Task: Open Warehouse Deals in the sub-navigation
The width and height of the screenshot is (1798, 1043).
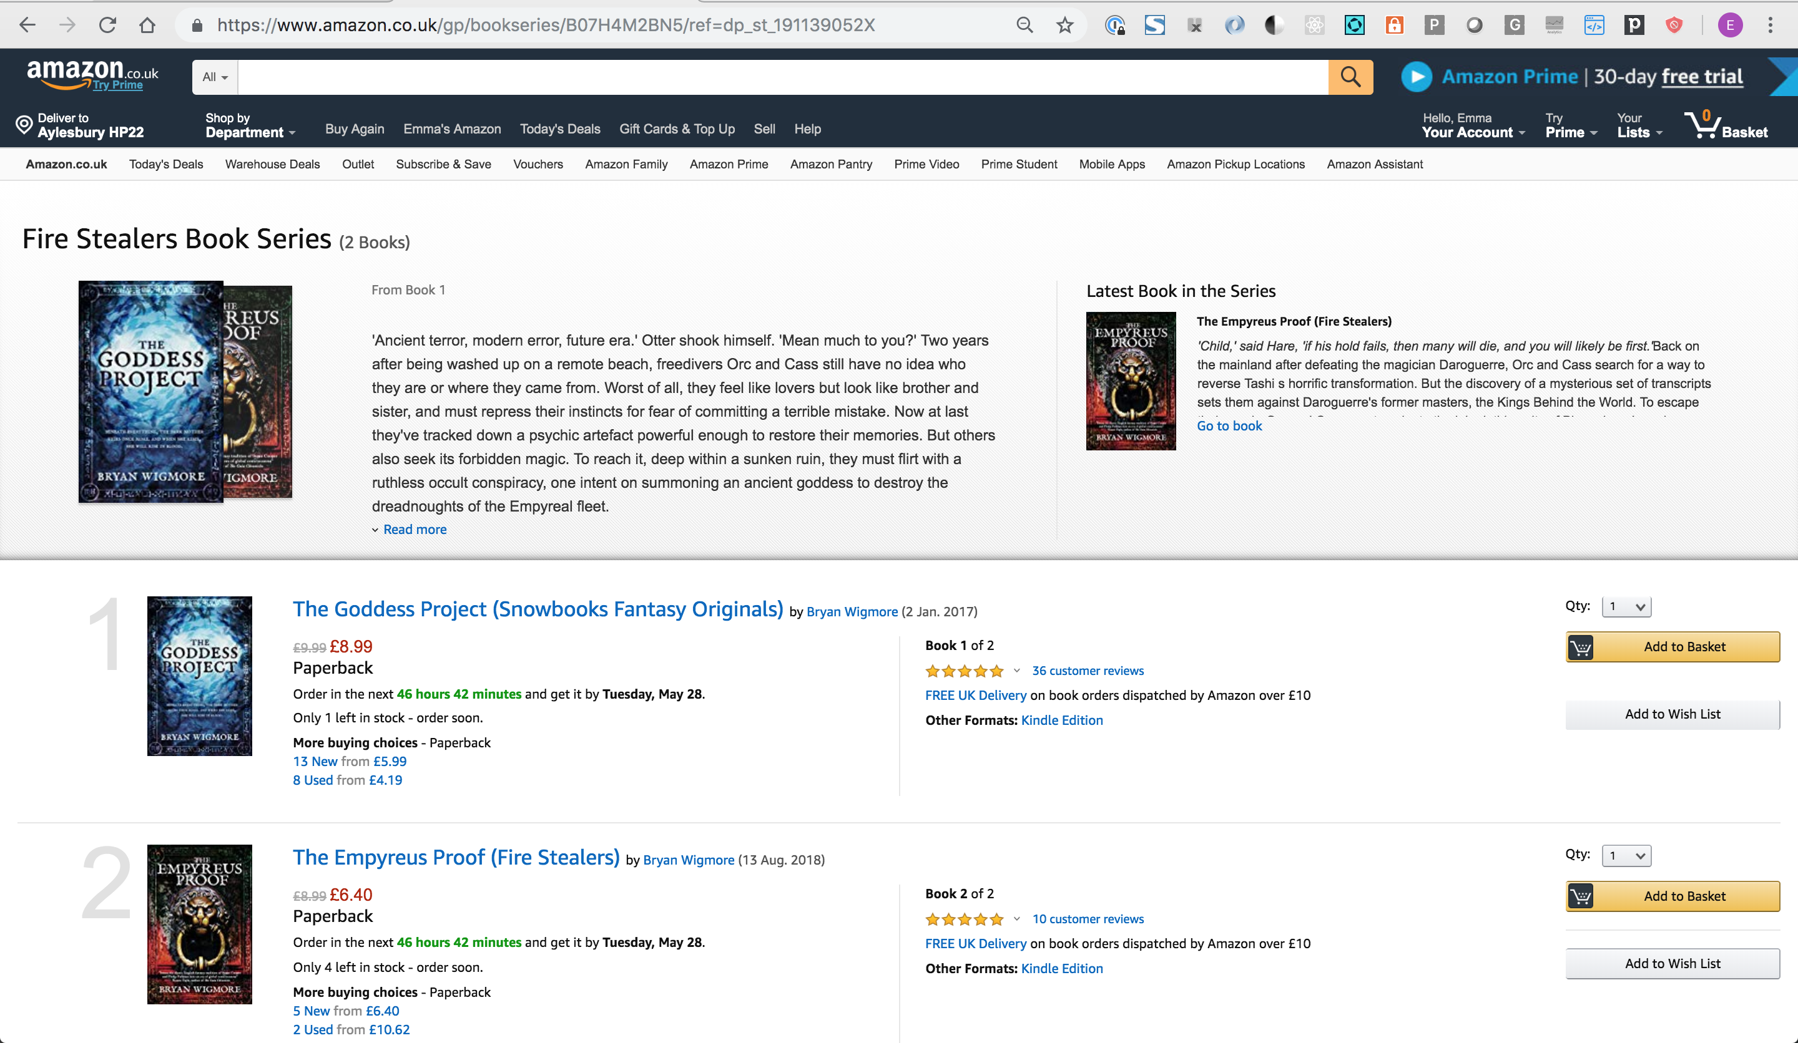Action: pos(273,164)
